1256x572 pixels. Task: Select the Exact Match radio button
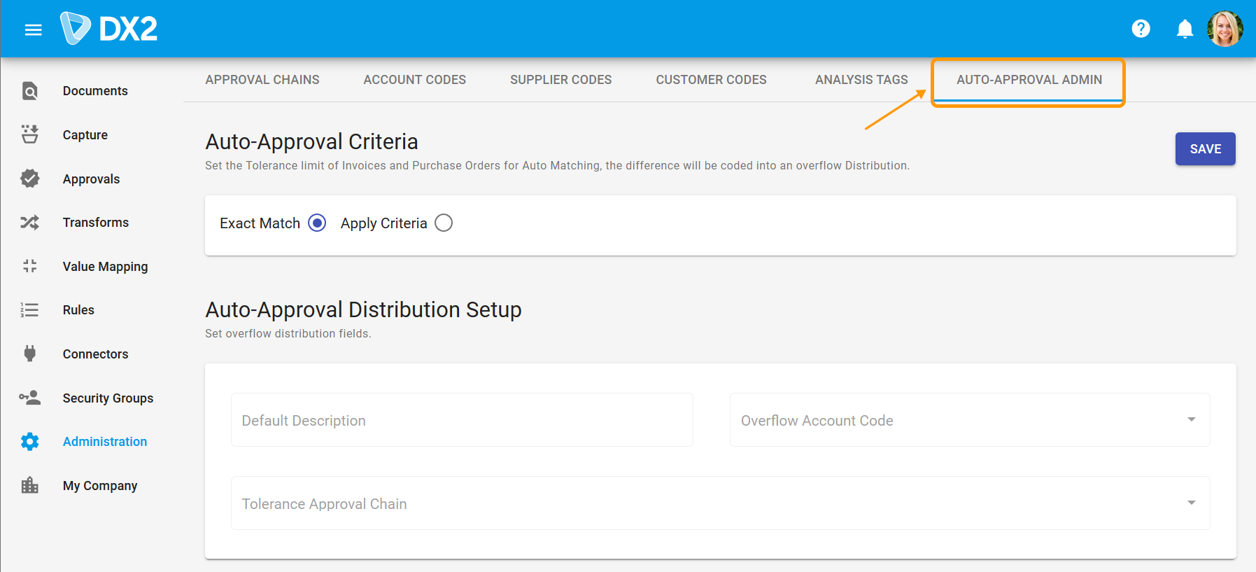click(317, 223)
